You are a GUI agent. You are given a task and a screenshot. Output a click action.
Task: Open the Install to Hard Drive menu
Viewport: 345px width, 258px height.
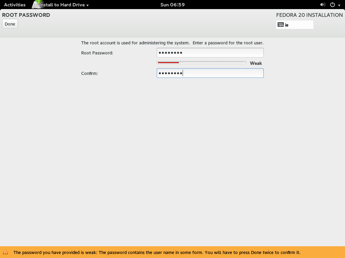click(x=64, y=5)
